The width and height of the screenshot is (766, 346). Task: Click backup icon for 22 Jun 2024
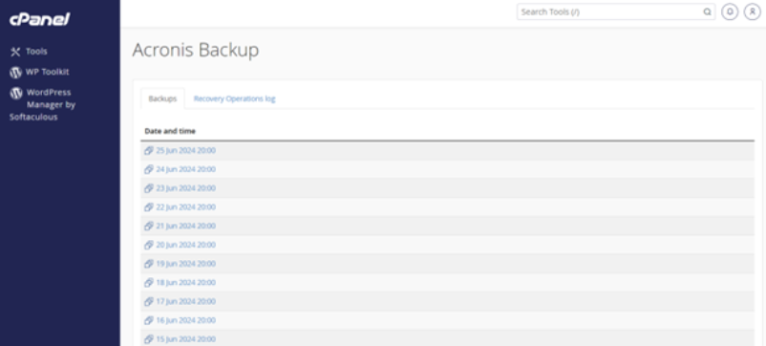pyautogui.click(x=149, y=207)
